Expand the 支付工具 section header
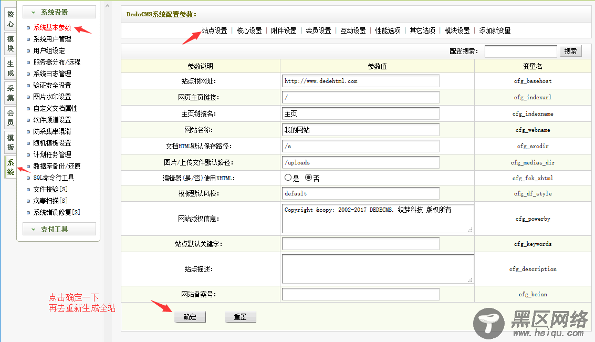Screen dimensions: 595x342 59,229
